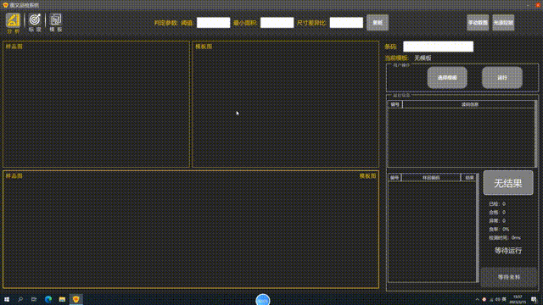Click the sample list vertical scrollbar
The image size is (543, 305).
click(478, 228)
